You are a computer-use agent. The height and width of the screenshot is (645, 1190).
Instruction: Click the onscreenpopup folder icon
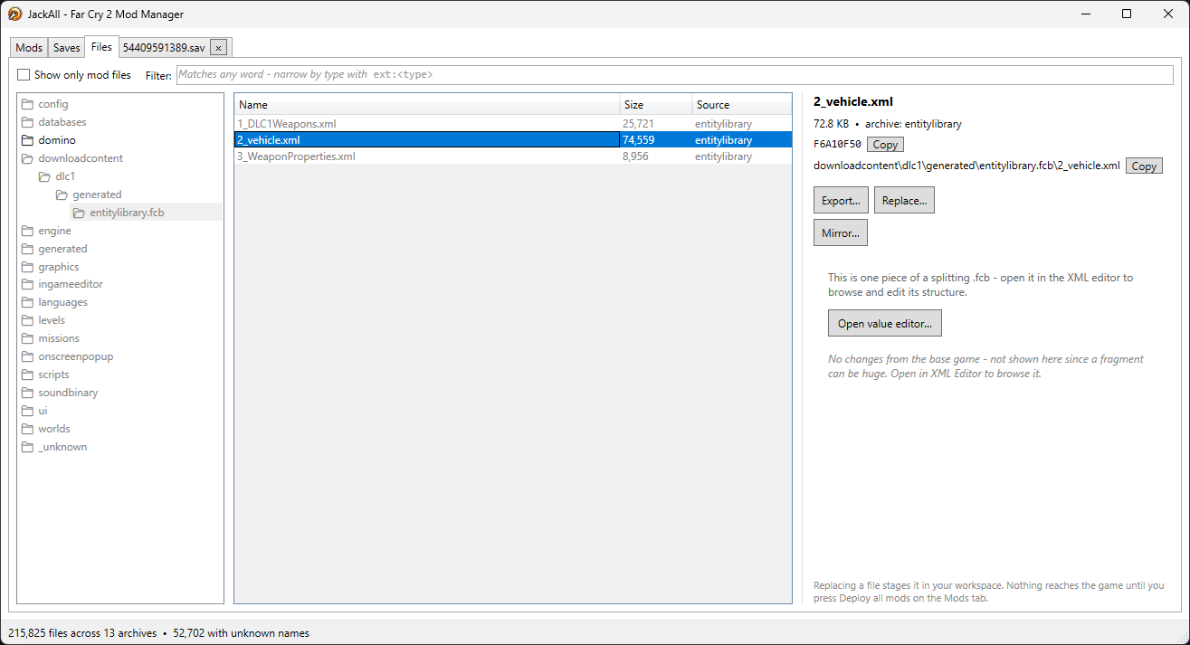27,356
